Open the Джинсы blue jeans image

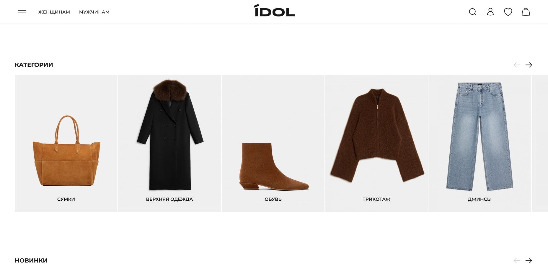tap(480, 136)
